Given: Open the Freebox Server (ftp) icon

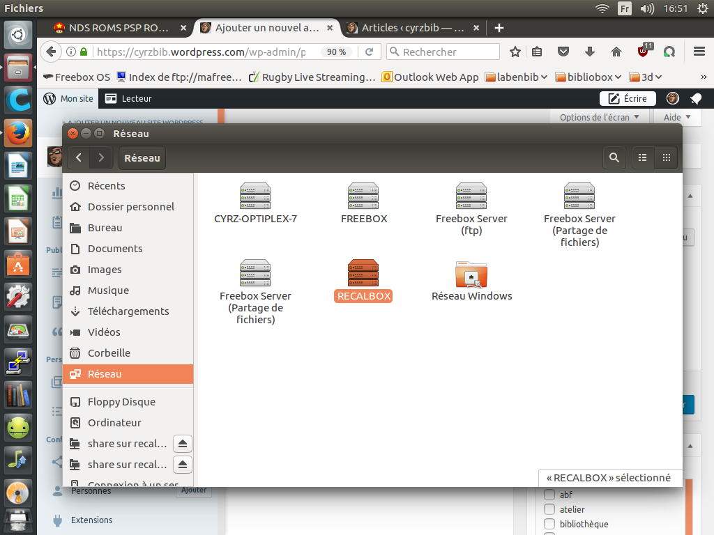Looking at the screenshot, I should coord(471,196).
